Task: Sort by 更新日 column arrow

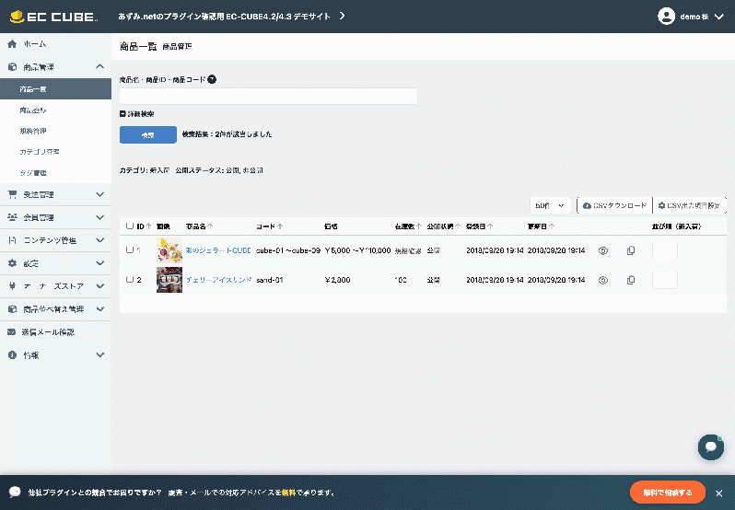Action: pos(551,226)
